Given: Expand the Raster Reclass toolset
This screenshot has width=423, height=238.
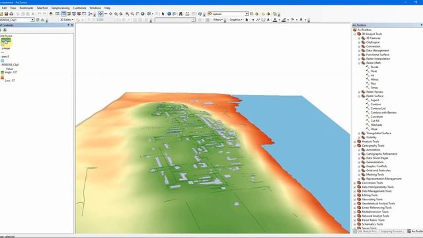Looking at the screenshot, I should click(x=359, y=92).
